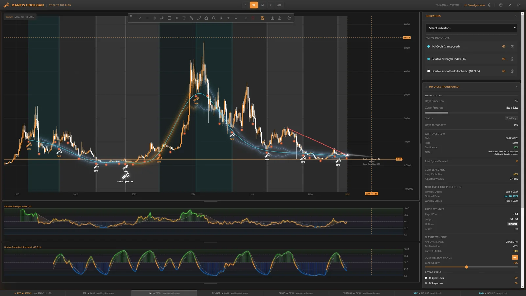Click the right panel scrollbar up arrow

[x=523, y=14]
